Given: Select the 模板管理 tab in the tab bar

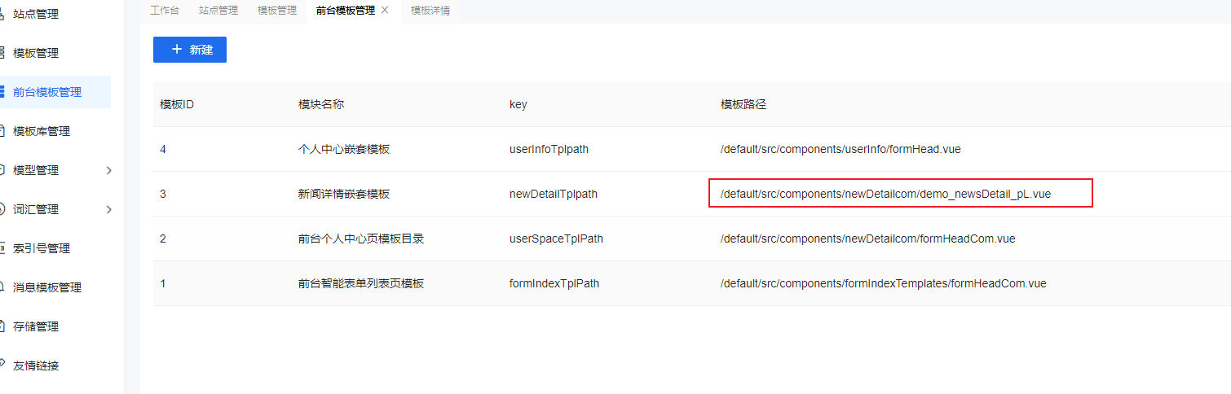Looking at the screenshot, I should (x=277, y=11).
